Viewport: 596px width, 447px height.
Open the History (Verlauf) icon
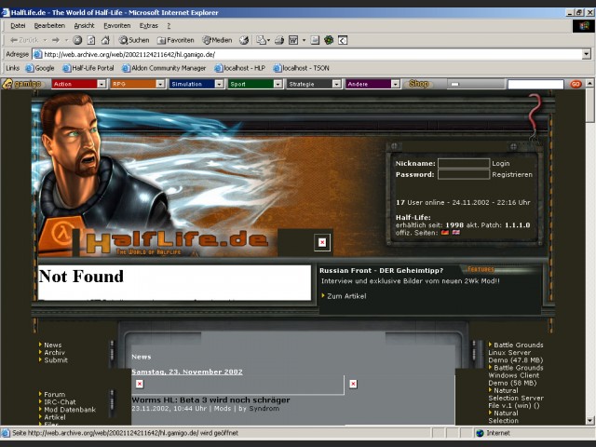coord(244,40)
